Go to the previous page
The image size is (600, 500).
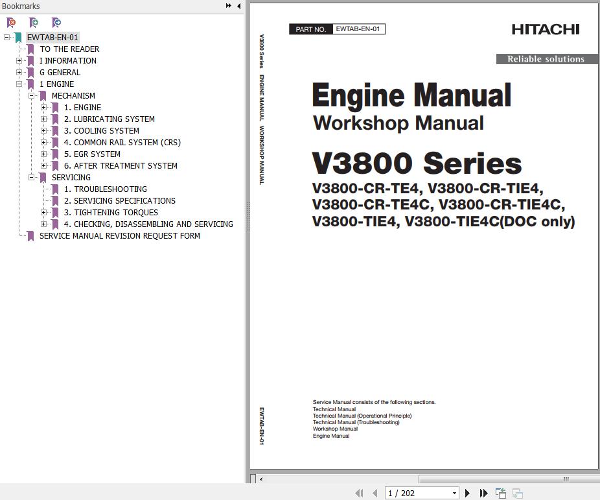[x=375, y=493]
